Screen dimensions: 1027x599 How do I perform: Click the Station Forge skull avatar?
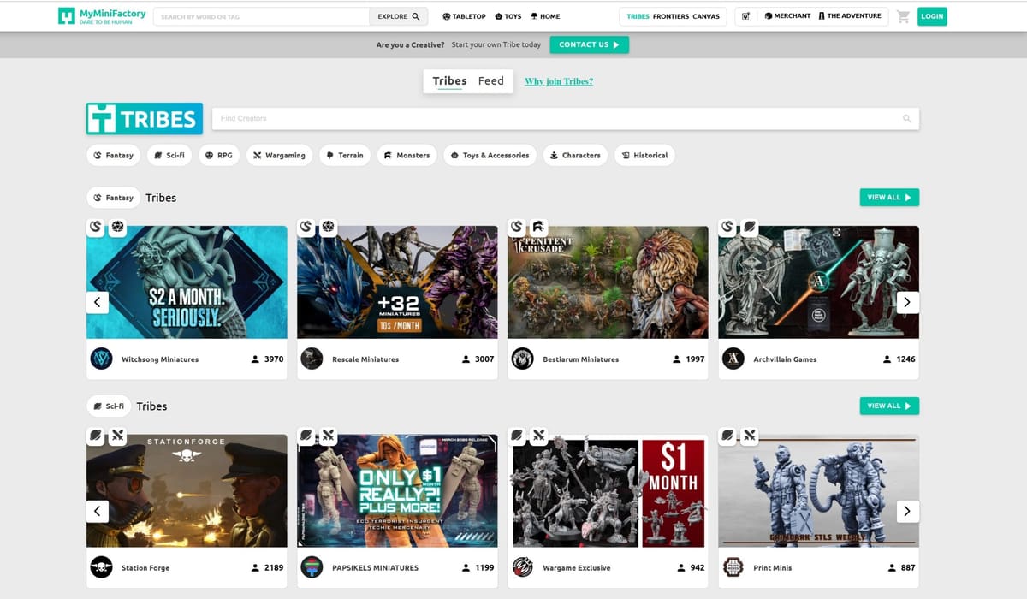click(x=101, y=567)
